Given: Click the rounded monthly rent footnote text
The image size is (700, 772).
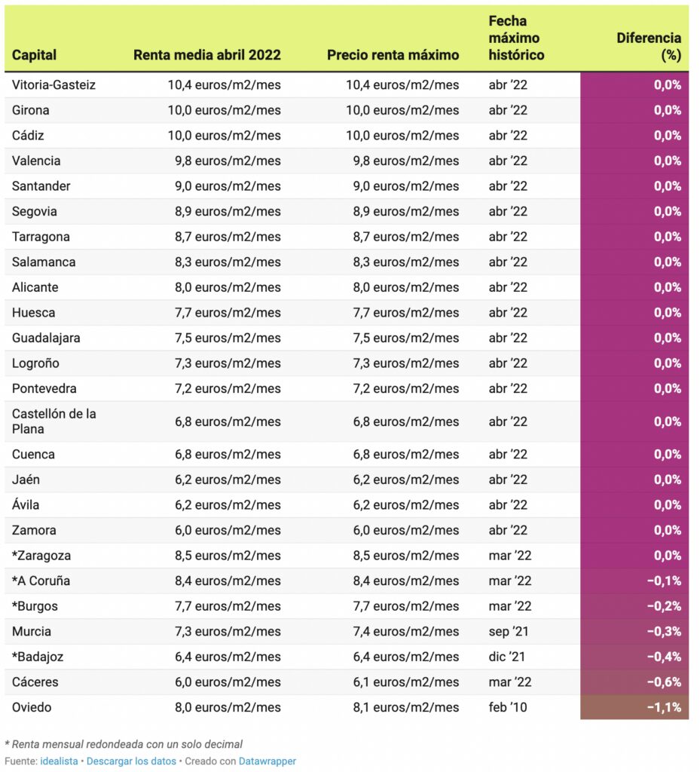Looking at the screenshot, I should 124,744.
